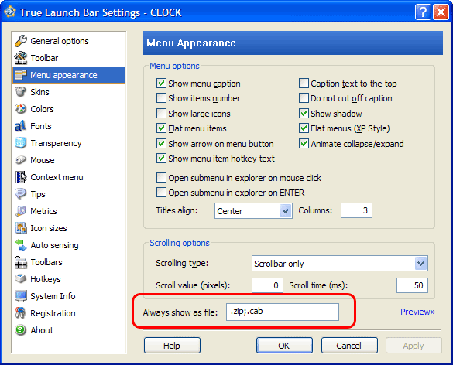Screen dimensions: 453x365
Task: Open the Fonts settings page
Action: (x=69, y=126)
